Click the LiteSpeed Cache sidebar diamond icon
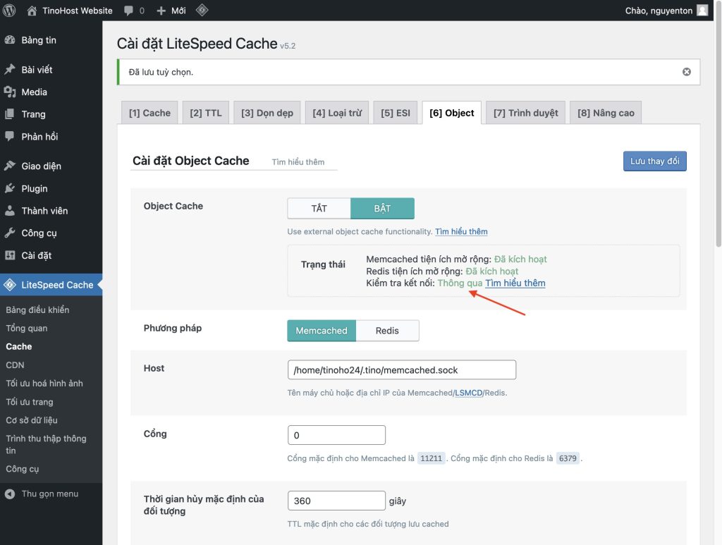 (x=10, y=285)
